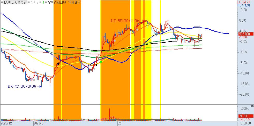Select the 약세패턴 legend label
Viewport: 254px width, 126px height.
point(74,2)
